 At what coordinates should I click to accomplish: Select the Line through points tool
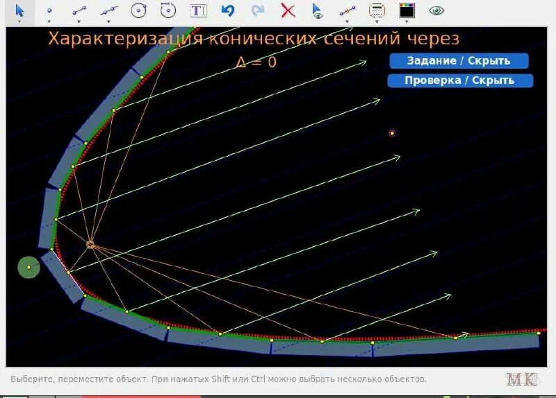(109, 11)
